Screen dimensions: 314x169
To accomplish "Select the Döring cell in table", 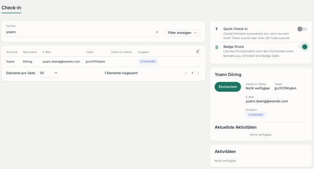I will tap(28, 62).
